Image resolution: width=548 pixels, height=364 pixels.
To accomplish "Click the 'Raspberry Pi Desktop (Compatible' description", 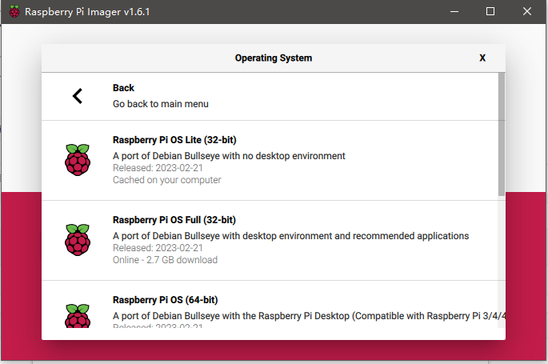I will (x=309, y=316).
